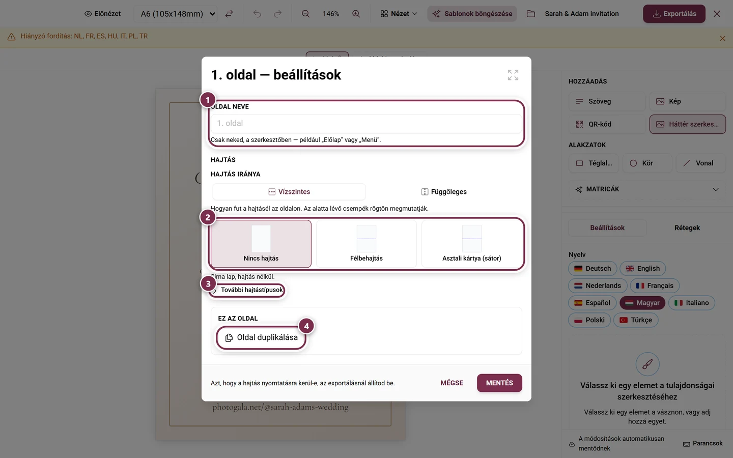The image size is (733, 458).
Task: Choose the Félbehajtás fold tile
Action: pos(366,244)
